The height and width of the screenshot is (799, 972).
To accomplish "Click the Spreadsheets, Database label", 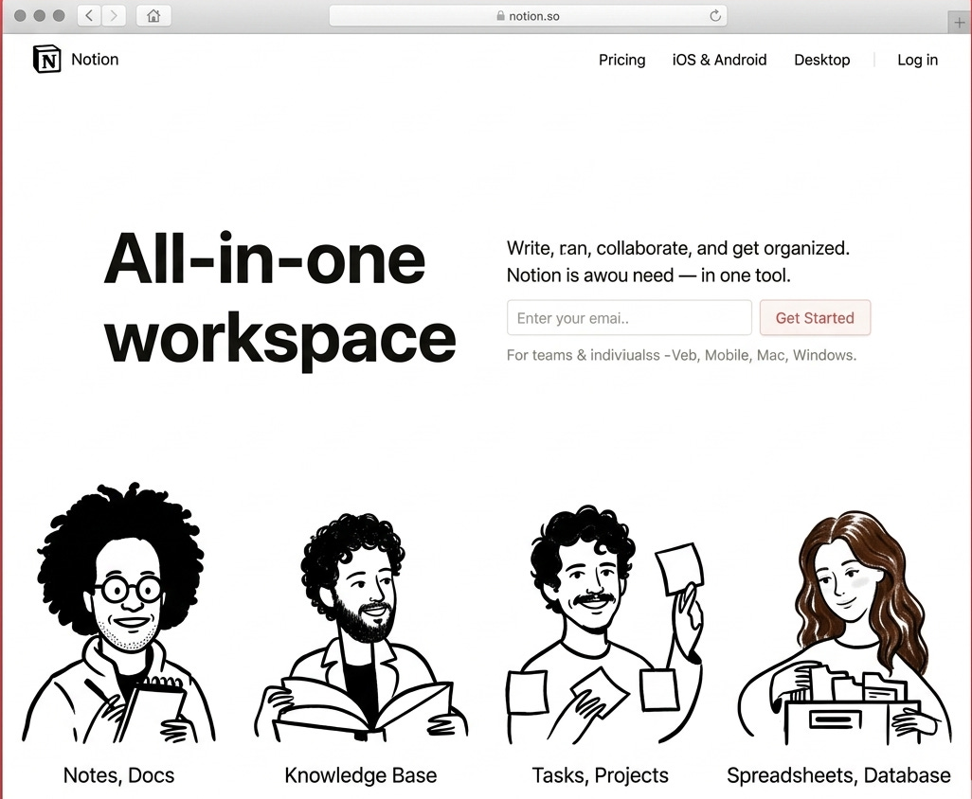I will pos(838,775).
